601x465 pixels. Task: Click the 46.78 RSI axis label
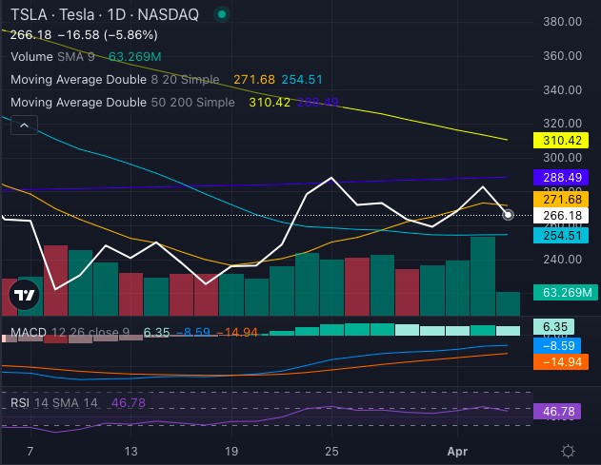tap(557, 412)
